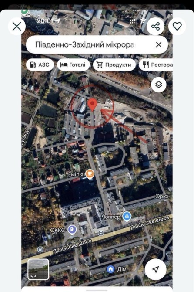
Task: Open the Street View thumbnail
Action: [38, 269]
